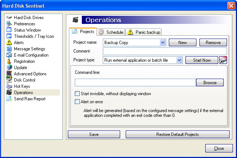Open the Panic backup tab
Image resolution: width=237 pixels, height=158 pixels.
(144, 32)
